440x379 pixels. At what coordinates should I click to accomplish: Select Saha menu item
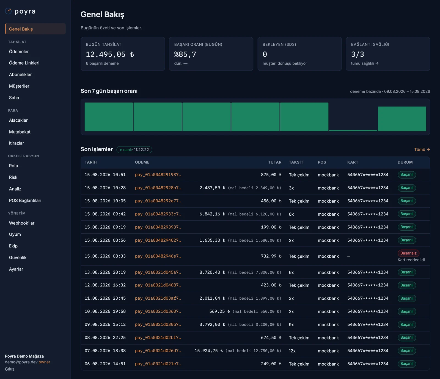coord(14,97)
